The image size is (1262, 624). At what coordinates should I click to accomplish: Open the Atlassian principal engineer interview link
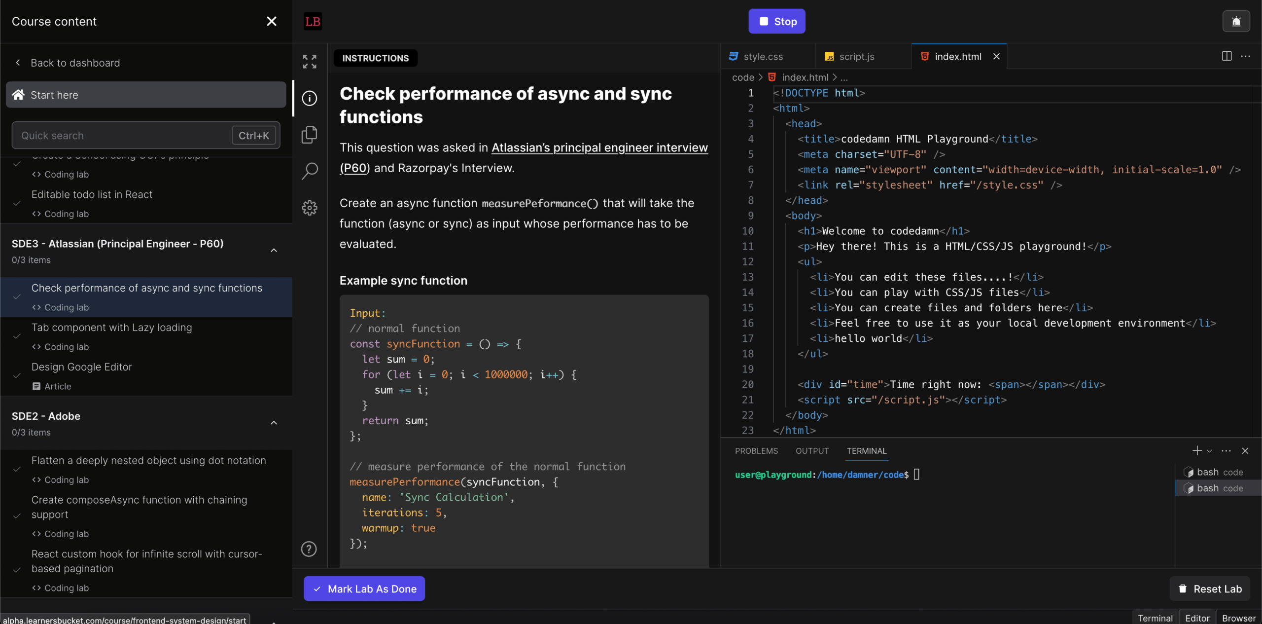[599, 147]
